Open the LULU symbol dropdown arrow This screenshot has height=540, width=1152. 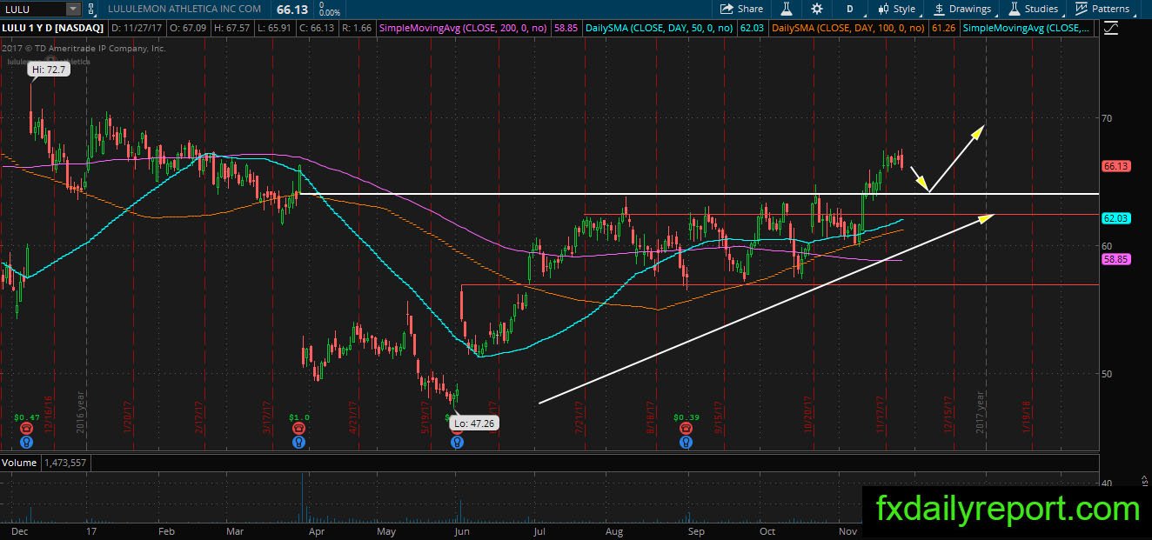[x=72, y=9]
